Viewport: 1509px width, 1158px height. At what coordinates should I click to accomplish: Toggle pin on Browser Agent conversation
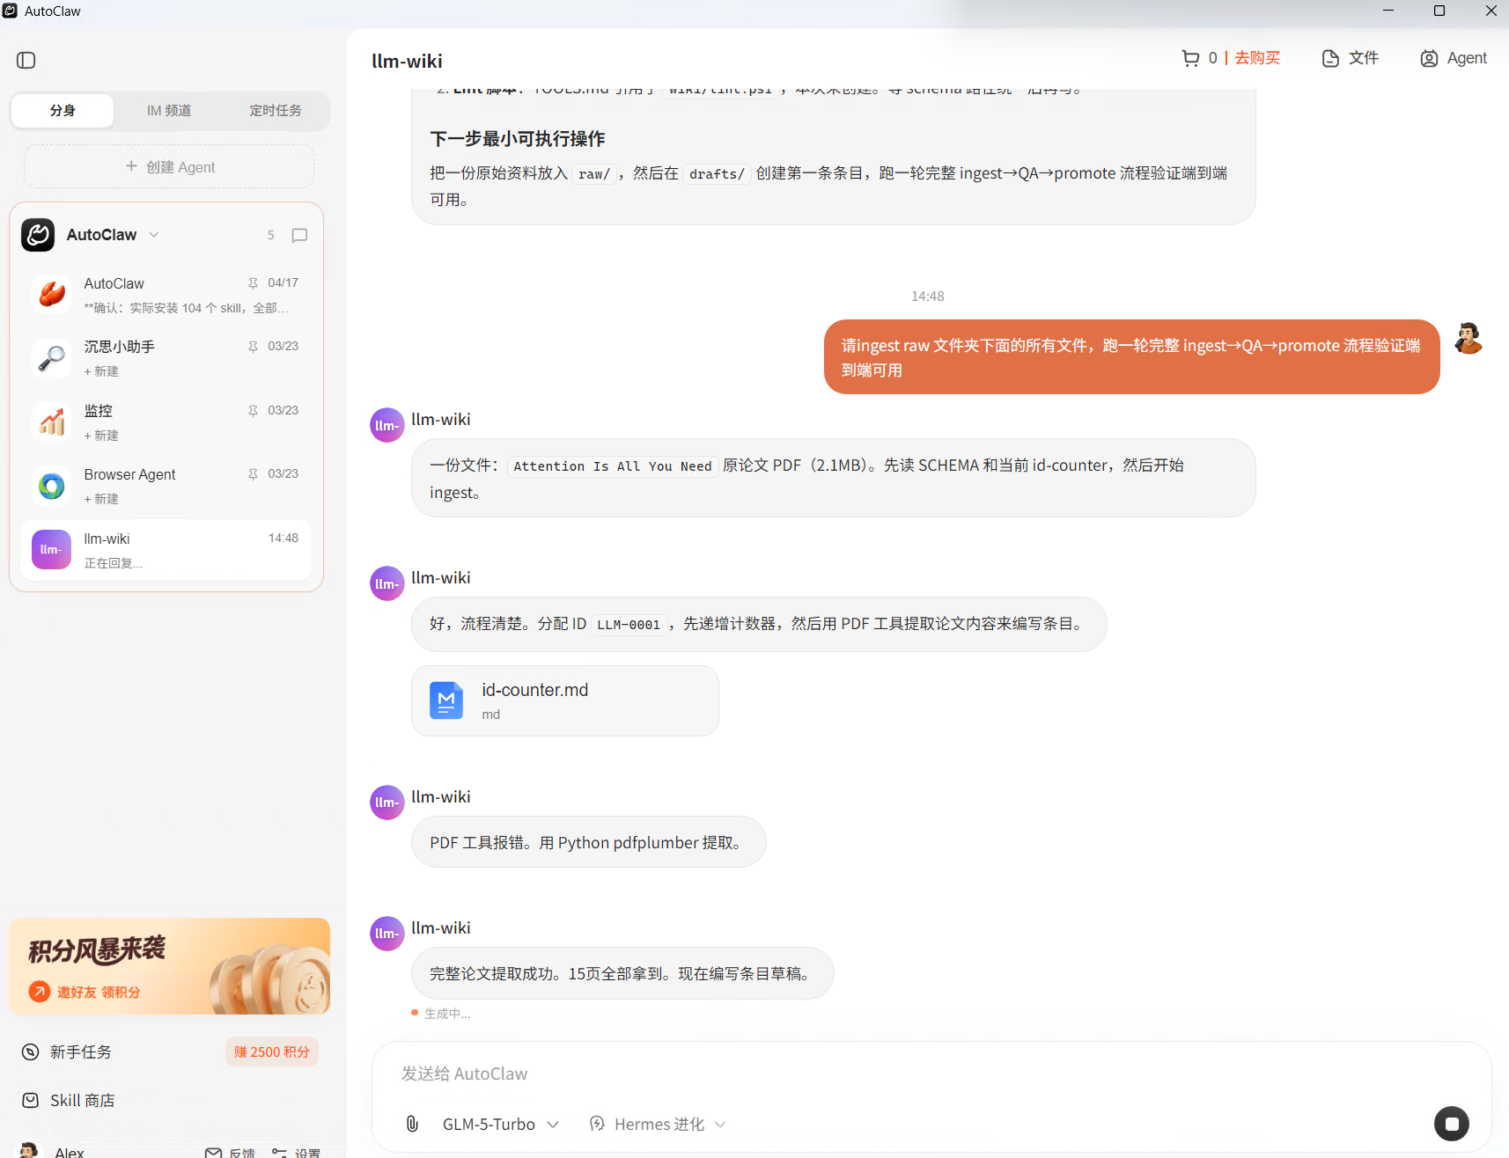[253, 474]
